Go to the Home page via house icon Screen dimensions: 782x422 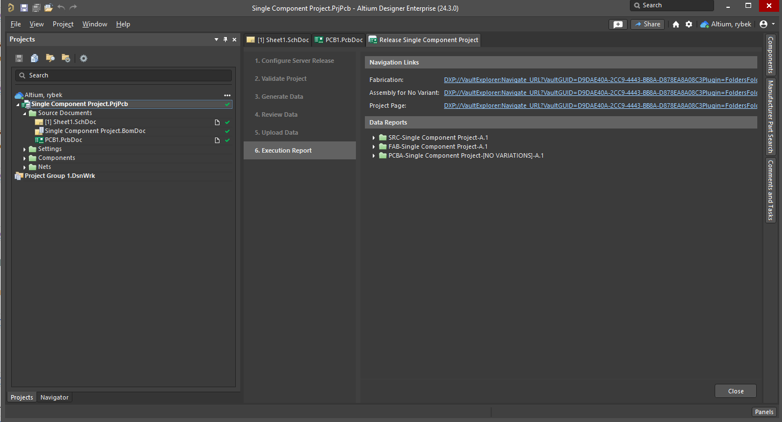pos(676,24)
